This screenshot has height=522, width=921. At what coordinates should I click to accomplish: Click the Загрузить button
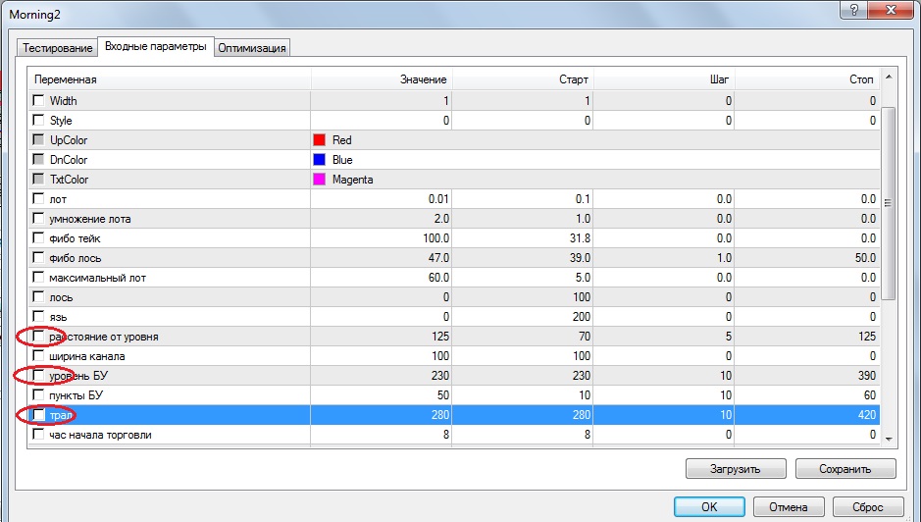tap(736, 468)
